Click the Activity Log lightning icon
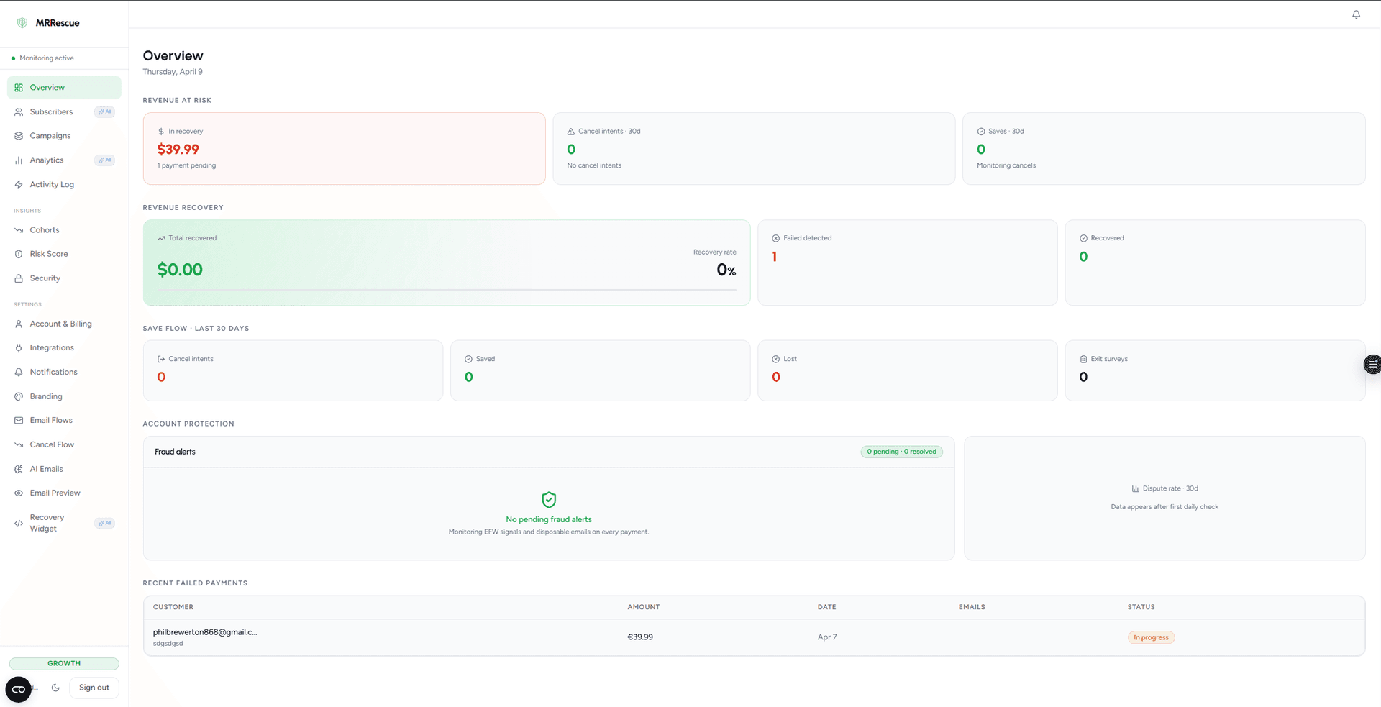The image size is (1381, 707). click(19, 185)
